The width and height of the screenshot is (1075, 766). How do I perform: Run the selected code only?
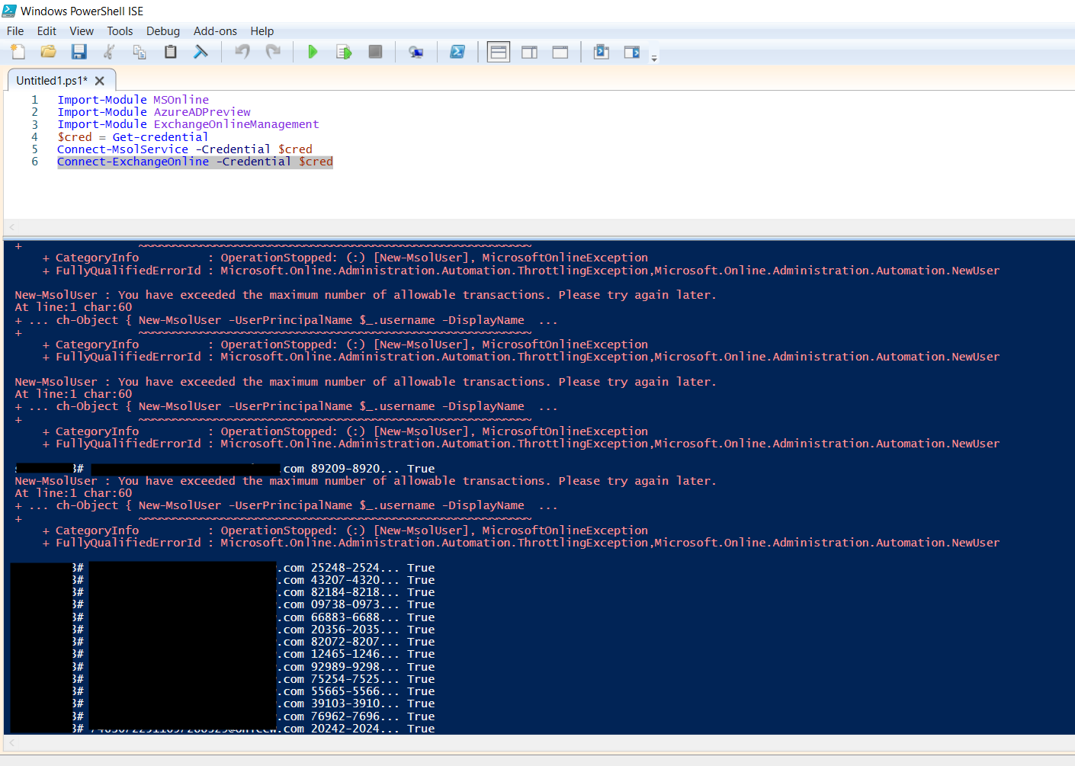344,52
